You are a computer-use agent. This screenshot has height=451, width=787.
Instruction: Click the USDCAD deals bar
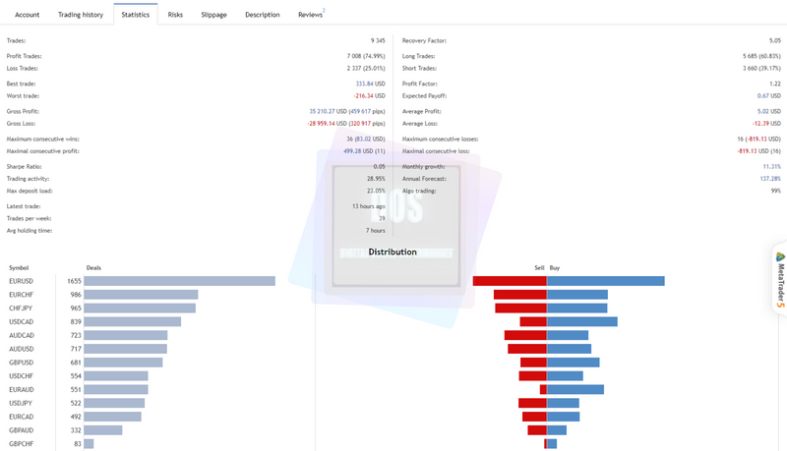pos(133,321)
